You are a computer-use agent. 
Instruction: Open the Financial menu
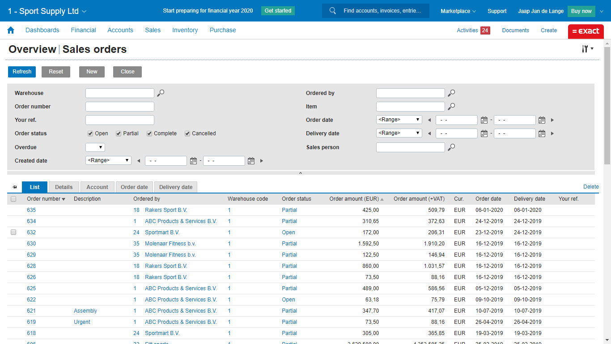(84, 30)
